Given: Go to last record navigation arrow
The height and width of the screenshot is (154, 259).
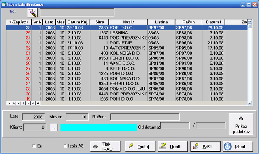Looking at the screenshot, I should 38,103.
